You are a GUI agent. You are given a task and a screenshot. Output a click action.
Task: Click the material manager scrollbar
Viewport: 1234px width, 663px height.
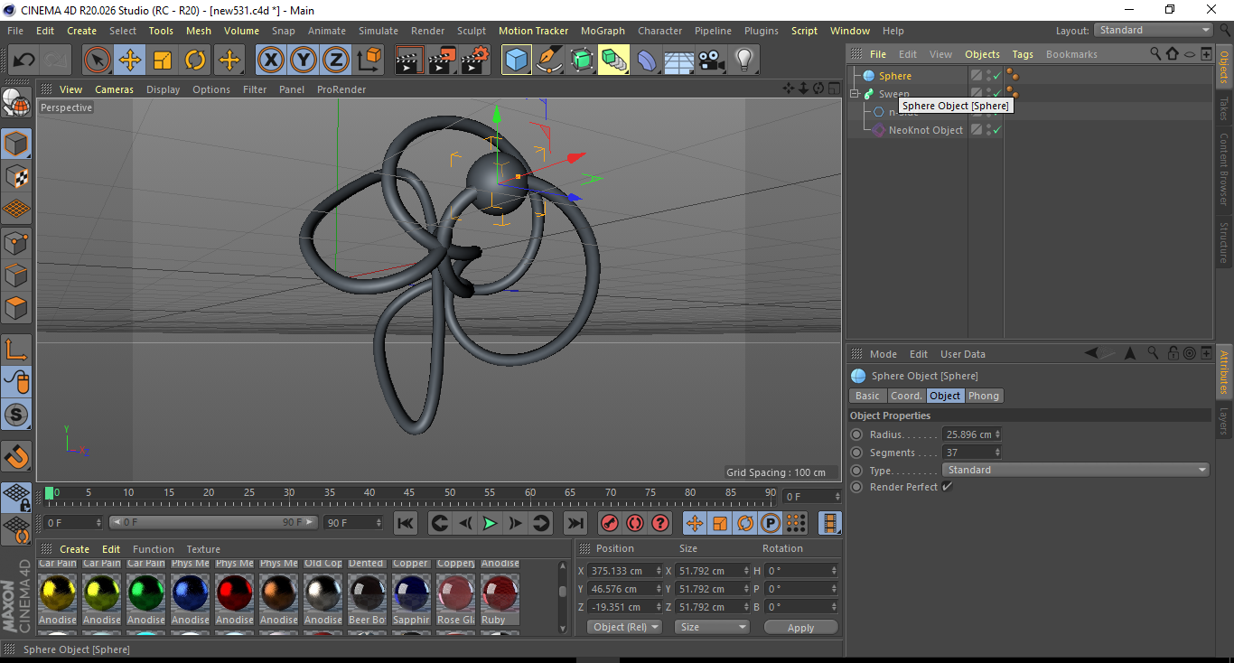tap(562, 590)
